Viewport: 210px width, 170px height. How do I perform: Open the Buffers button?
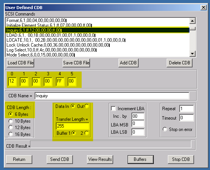coord(141,159)
